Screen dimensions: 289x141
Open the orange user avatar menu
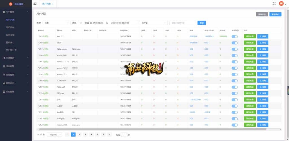tap(281, 3)
